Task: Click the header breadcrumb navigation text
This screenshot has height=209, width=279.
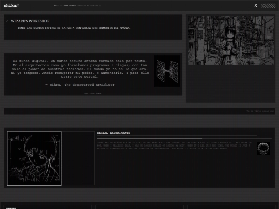Action: (x=78, y=6)
